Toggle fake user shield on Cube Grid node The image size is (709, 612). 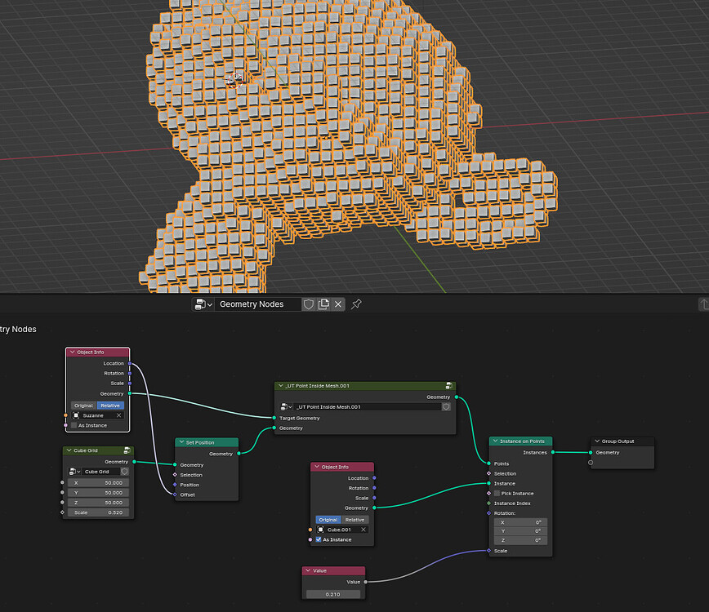coord(124,472)
